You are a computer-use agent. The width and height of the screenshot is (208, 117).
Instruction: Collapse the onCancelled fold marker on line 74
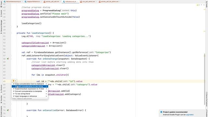[x=11, y=110]
